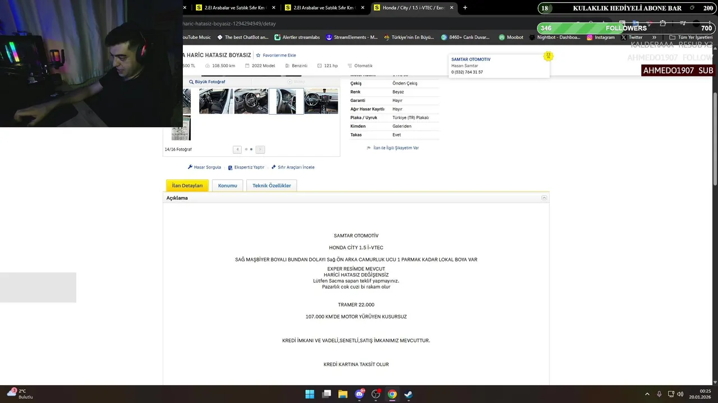
Task: Open File Explorer from taskbar
Action: (x=343, y=394)
